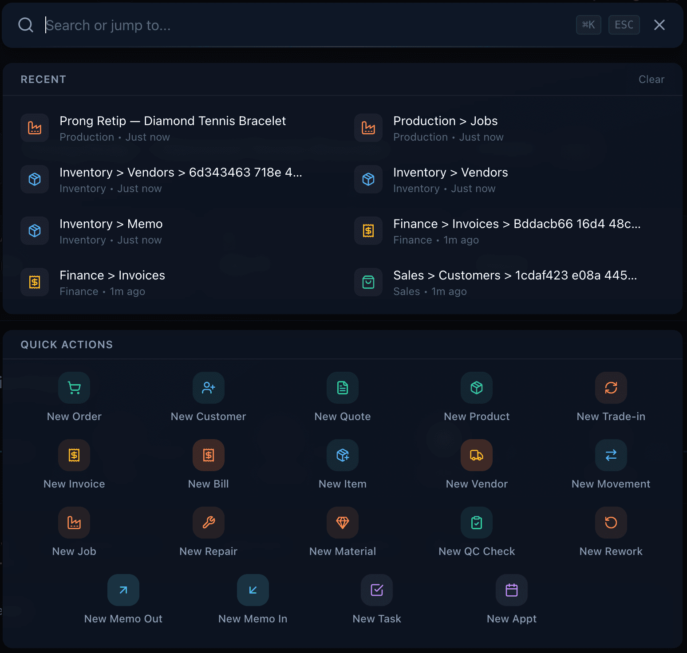The image size is (687, 653).
Task: Clear the recent items list
Action: 651,79
